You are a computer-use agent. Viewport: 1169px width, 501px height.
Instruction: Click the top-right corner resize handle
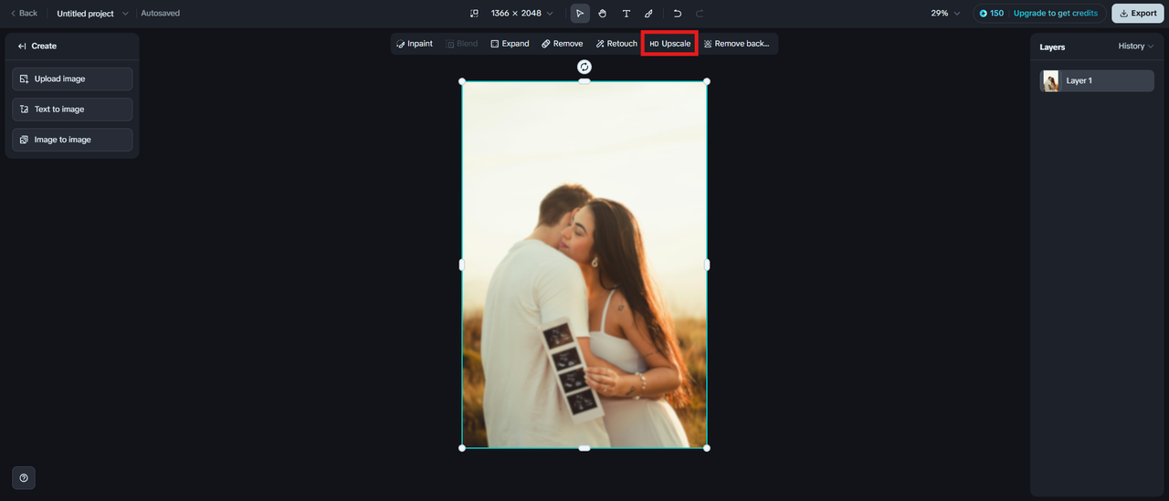[x=707, y=81]
